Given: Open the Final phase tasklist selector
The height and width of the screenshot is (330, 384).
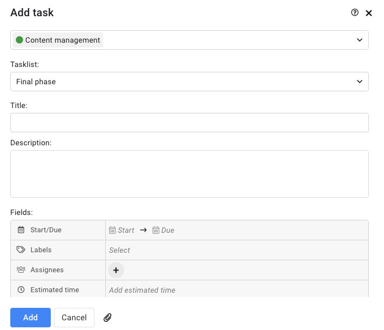Looking at the screenshot, I should (190, 82).
